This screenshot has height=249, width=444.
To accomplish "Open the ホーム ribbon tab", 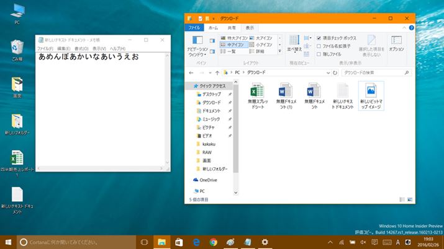I will [213, 28].
